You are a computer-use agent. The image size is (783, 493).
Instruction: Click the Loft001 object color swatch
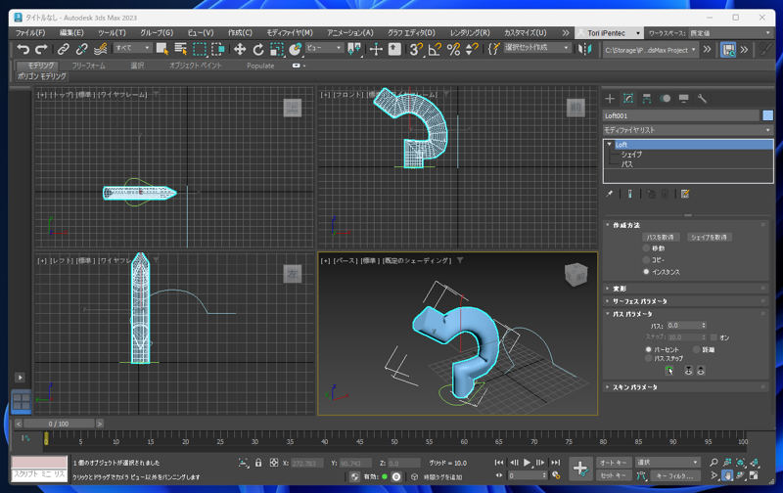pyautogui.click(x=767, y=115)
